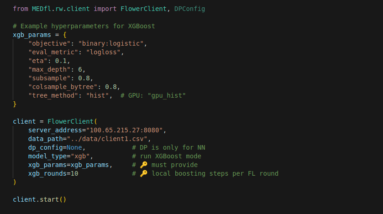Click the "binary:logistic" string value
This screenshot has height=214, width=383.
pos(111,43)
